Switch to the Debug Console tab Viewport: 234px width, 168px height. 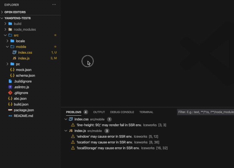click(x=122, y=112)
